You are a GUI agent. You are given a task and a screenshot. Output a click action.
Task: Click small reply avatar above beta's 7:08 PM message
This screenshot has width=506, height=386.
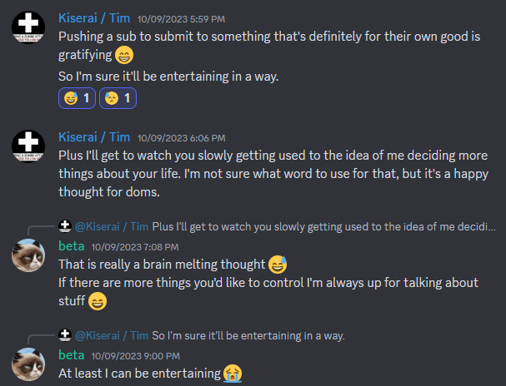[x=64, y=226]
